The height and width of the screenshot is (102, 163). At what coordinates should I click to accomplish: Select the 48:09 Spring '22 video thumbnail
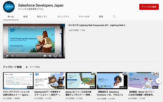81,81
